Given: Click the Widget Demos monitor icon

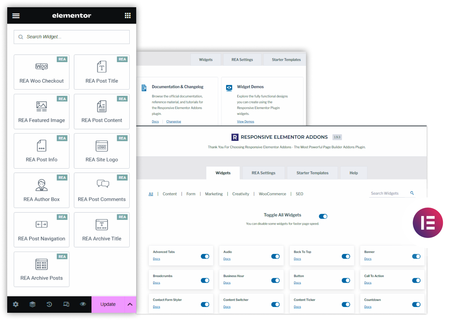Looking at the screenshot, I should click(x=229, y=88).
